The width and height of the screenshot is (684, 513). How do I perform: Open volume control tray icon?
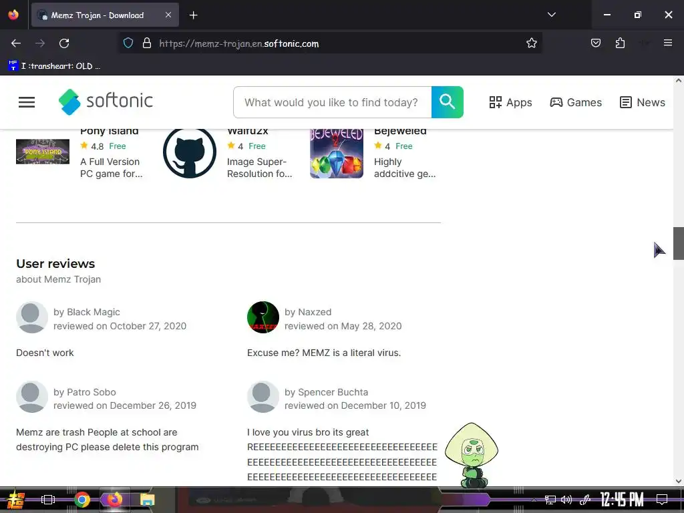click(566, 500)
